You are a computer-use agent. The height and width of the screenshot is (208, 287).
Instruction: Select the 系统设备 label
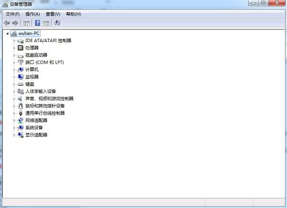[x=34, y=128]
